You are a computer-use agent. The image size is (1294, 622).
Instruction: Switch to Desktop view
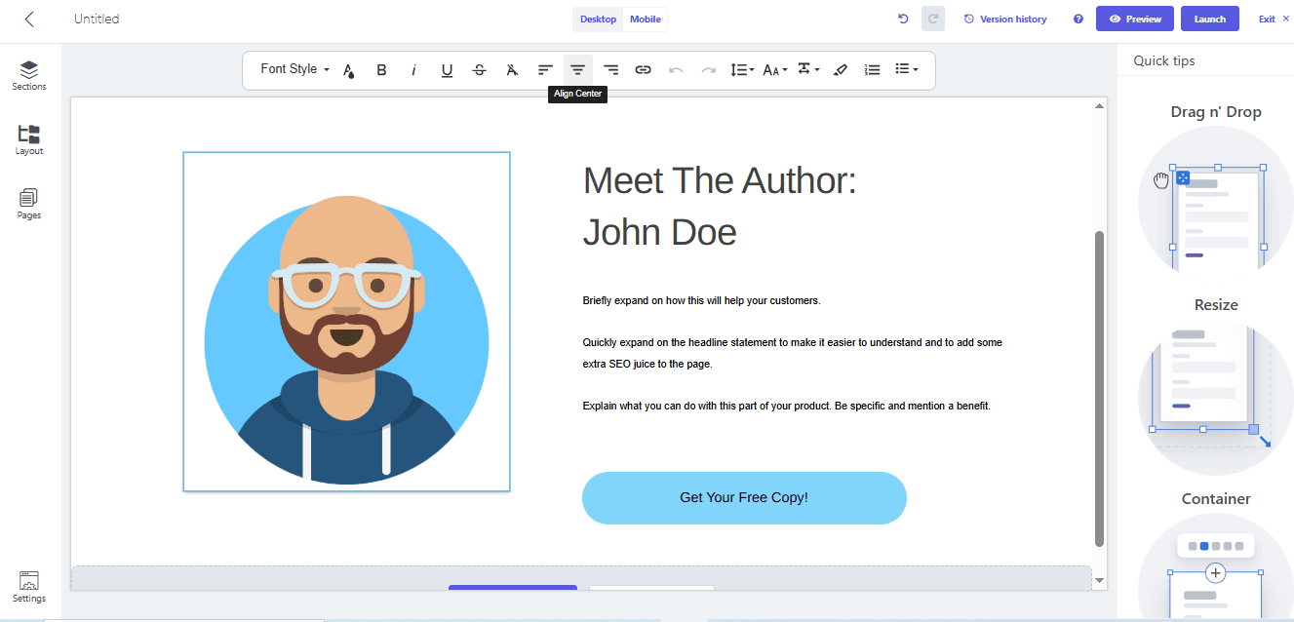pos(597,19)
